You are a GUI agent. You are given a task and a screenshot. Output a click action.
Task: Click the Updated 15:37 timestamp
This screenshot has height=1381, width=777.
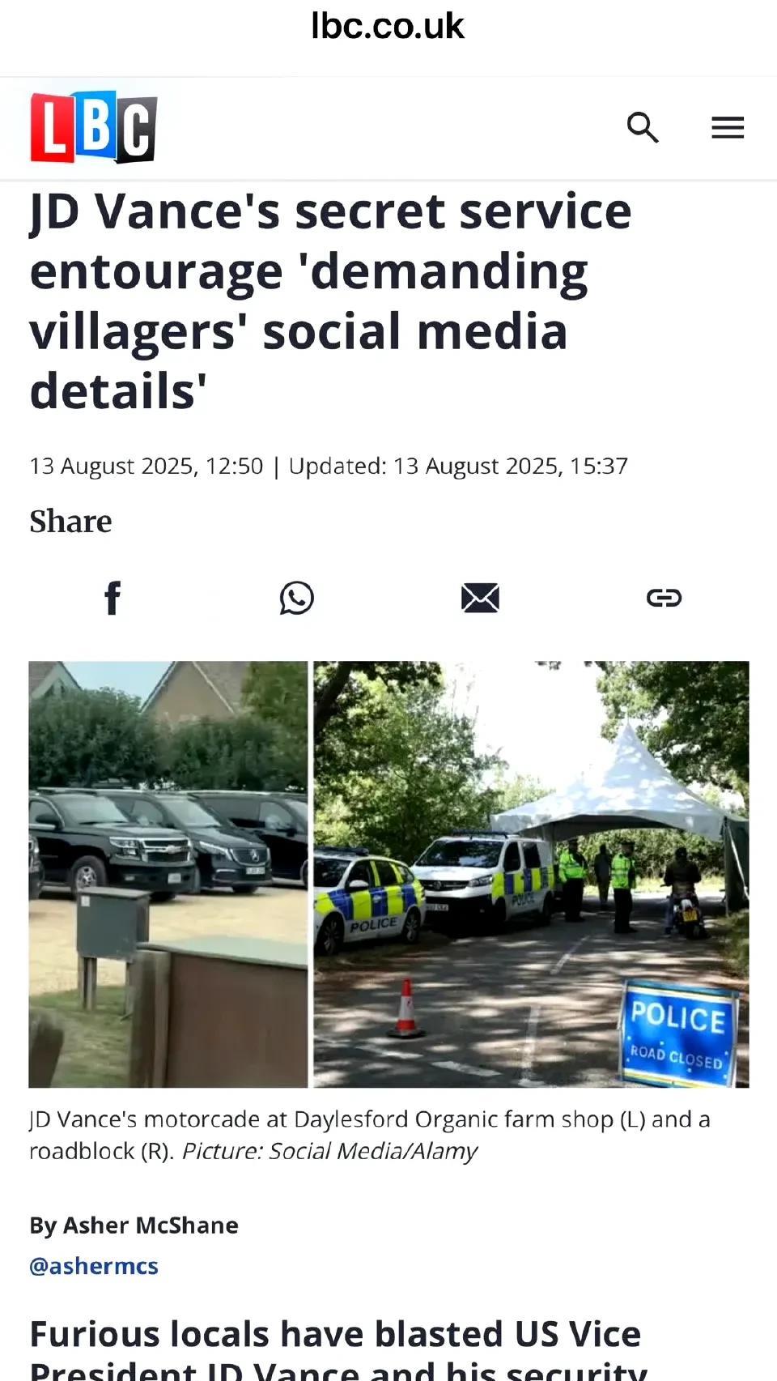[x=458, y=466]
